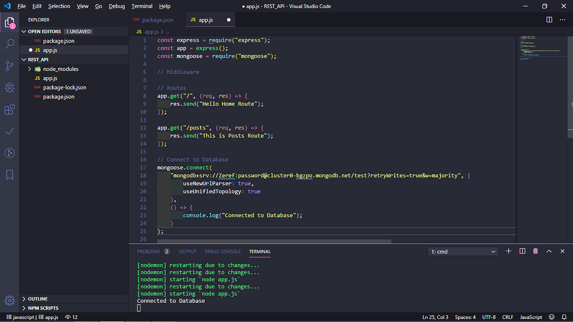This screenshot has height=322, width=573.
Task: Maximize the terminal panel size
Action: pyautogui.click(x=549, y=251)
